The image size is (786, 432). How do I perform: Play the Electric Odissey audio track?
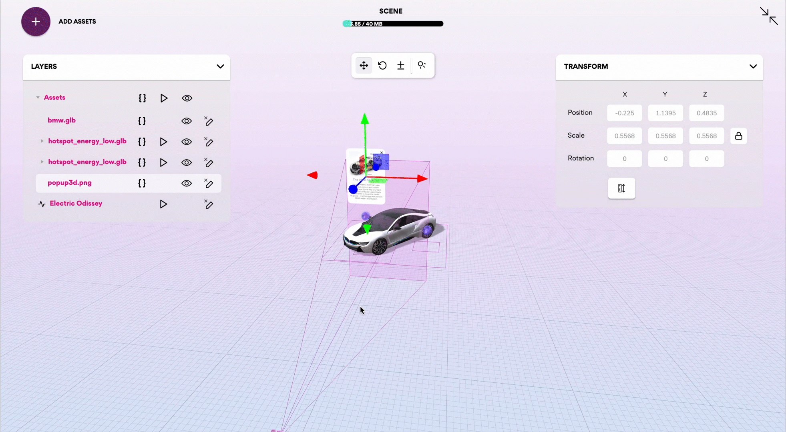pyautogui.click(x=163, y=204)
